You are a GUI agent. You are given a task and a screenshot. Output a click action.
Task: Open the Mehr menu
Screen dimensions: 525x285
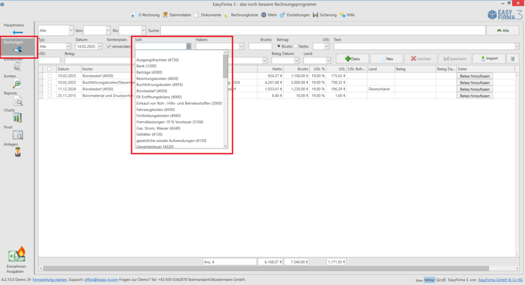pos(269,15)
